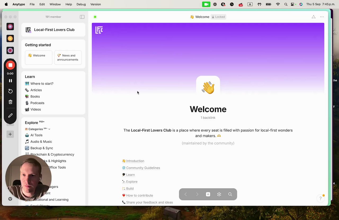Open search from the bottom bar
The image size is (339, 220).
pyautogui.click(x=230, y=194)
